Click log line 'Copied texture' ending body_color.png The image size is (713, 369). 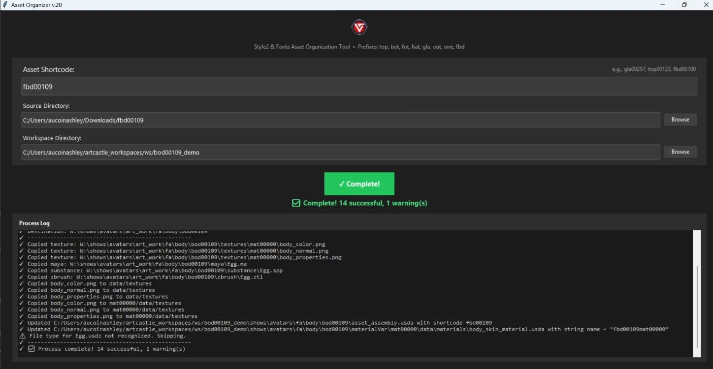click(176, 244)
